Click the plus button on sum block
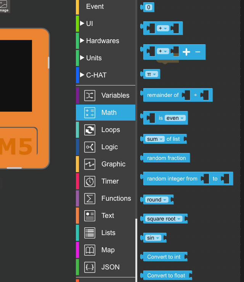The height and width of the screenshot is (282, 244). [186, 52]
